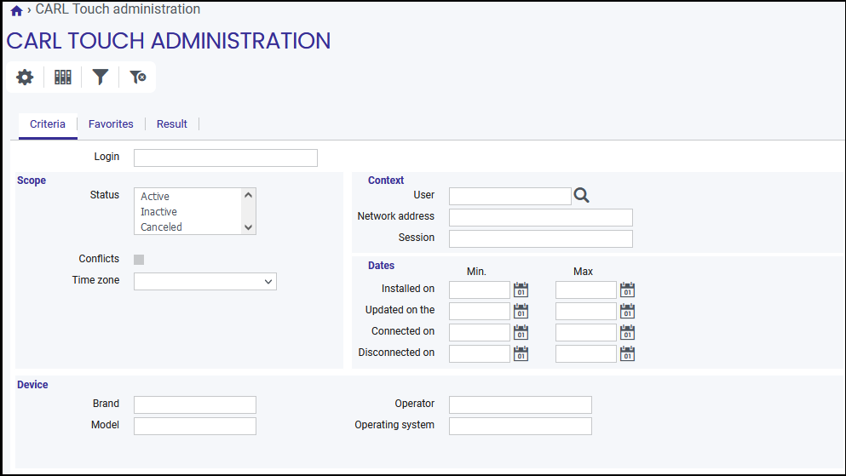Viewport: 846px width, 476px height.
Task: Open the User search magnifier
Action: pos(581,195)
